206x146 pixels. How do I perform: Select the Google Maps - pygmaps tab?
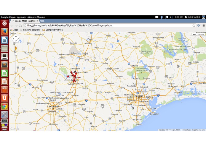(24, 21)
